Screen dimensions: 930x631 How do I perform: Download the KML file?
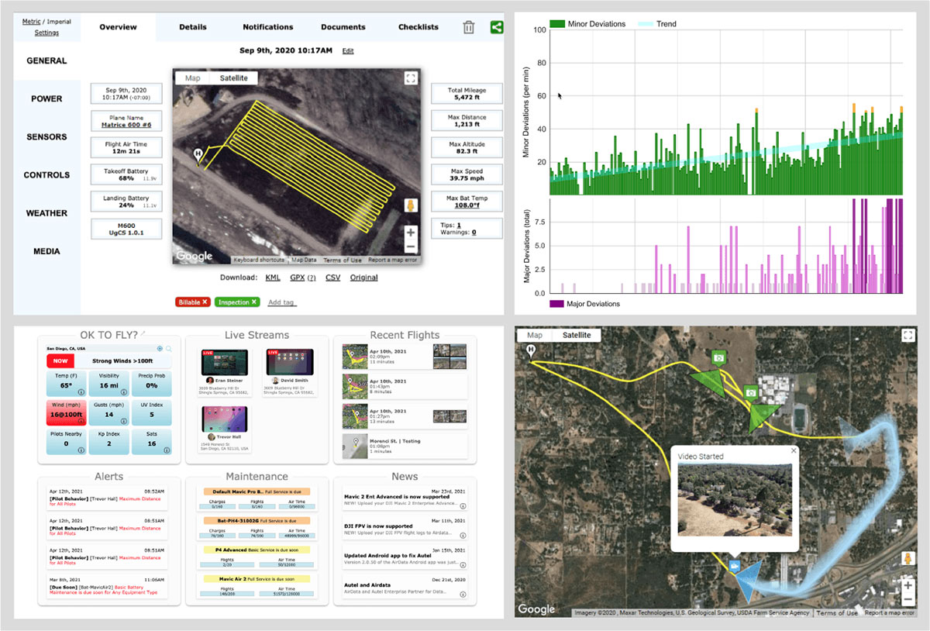pos(273,278)
